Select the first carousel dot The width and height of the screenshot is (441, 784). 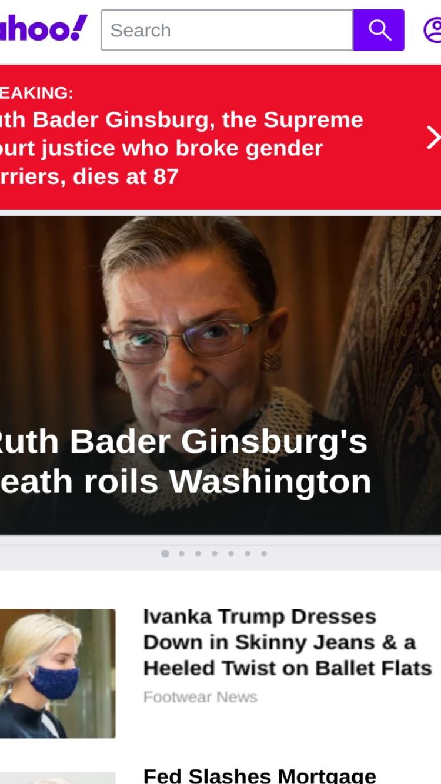pos(165,553)
